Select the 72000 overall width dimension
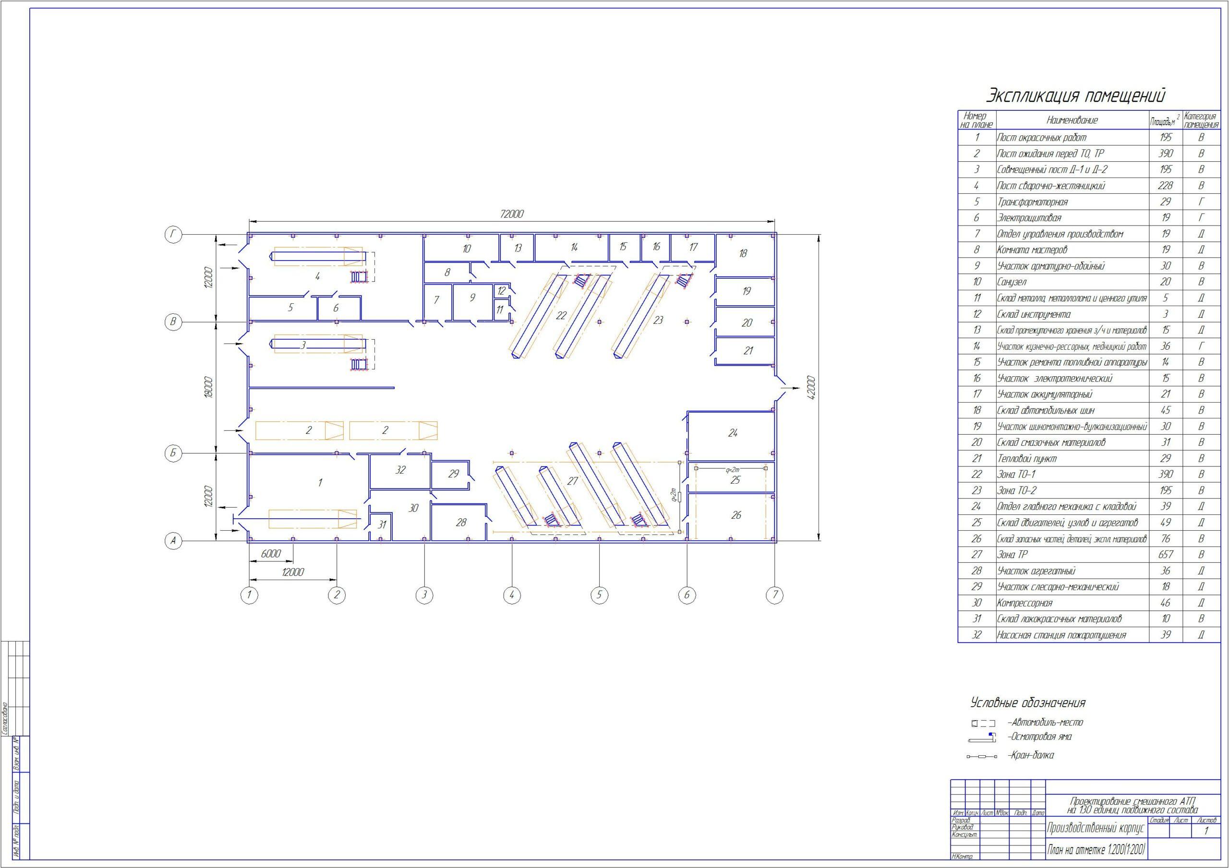1229x868 pixels. point(511,214)
